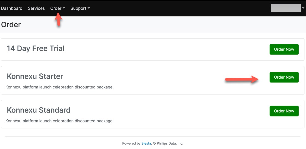Expand the Order dropdown menu
The image size is (306, 149).
click(x=56, y=8)
